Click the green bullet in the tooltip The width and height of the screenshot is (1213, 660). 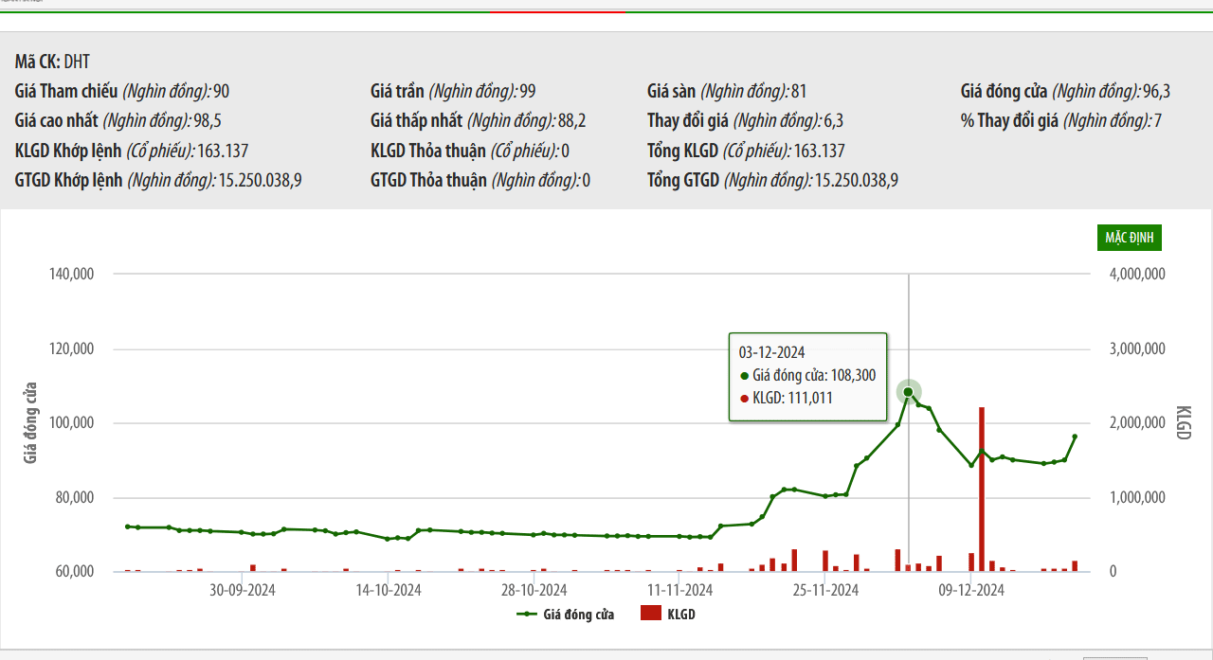[744, 376]
